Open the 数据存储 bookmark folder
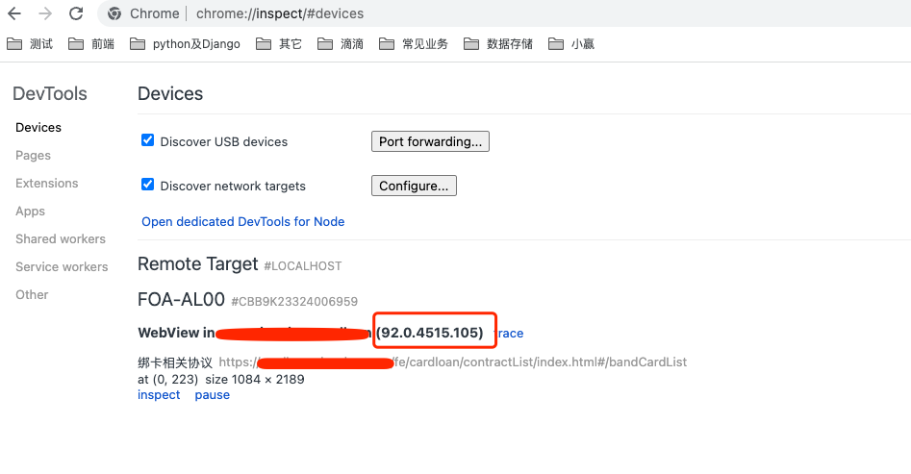The width and height of the screenshot is (911, 474). [x=498, y=43]
